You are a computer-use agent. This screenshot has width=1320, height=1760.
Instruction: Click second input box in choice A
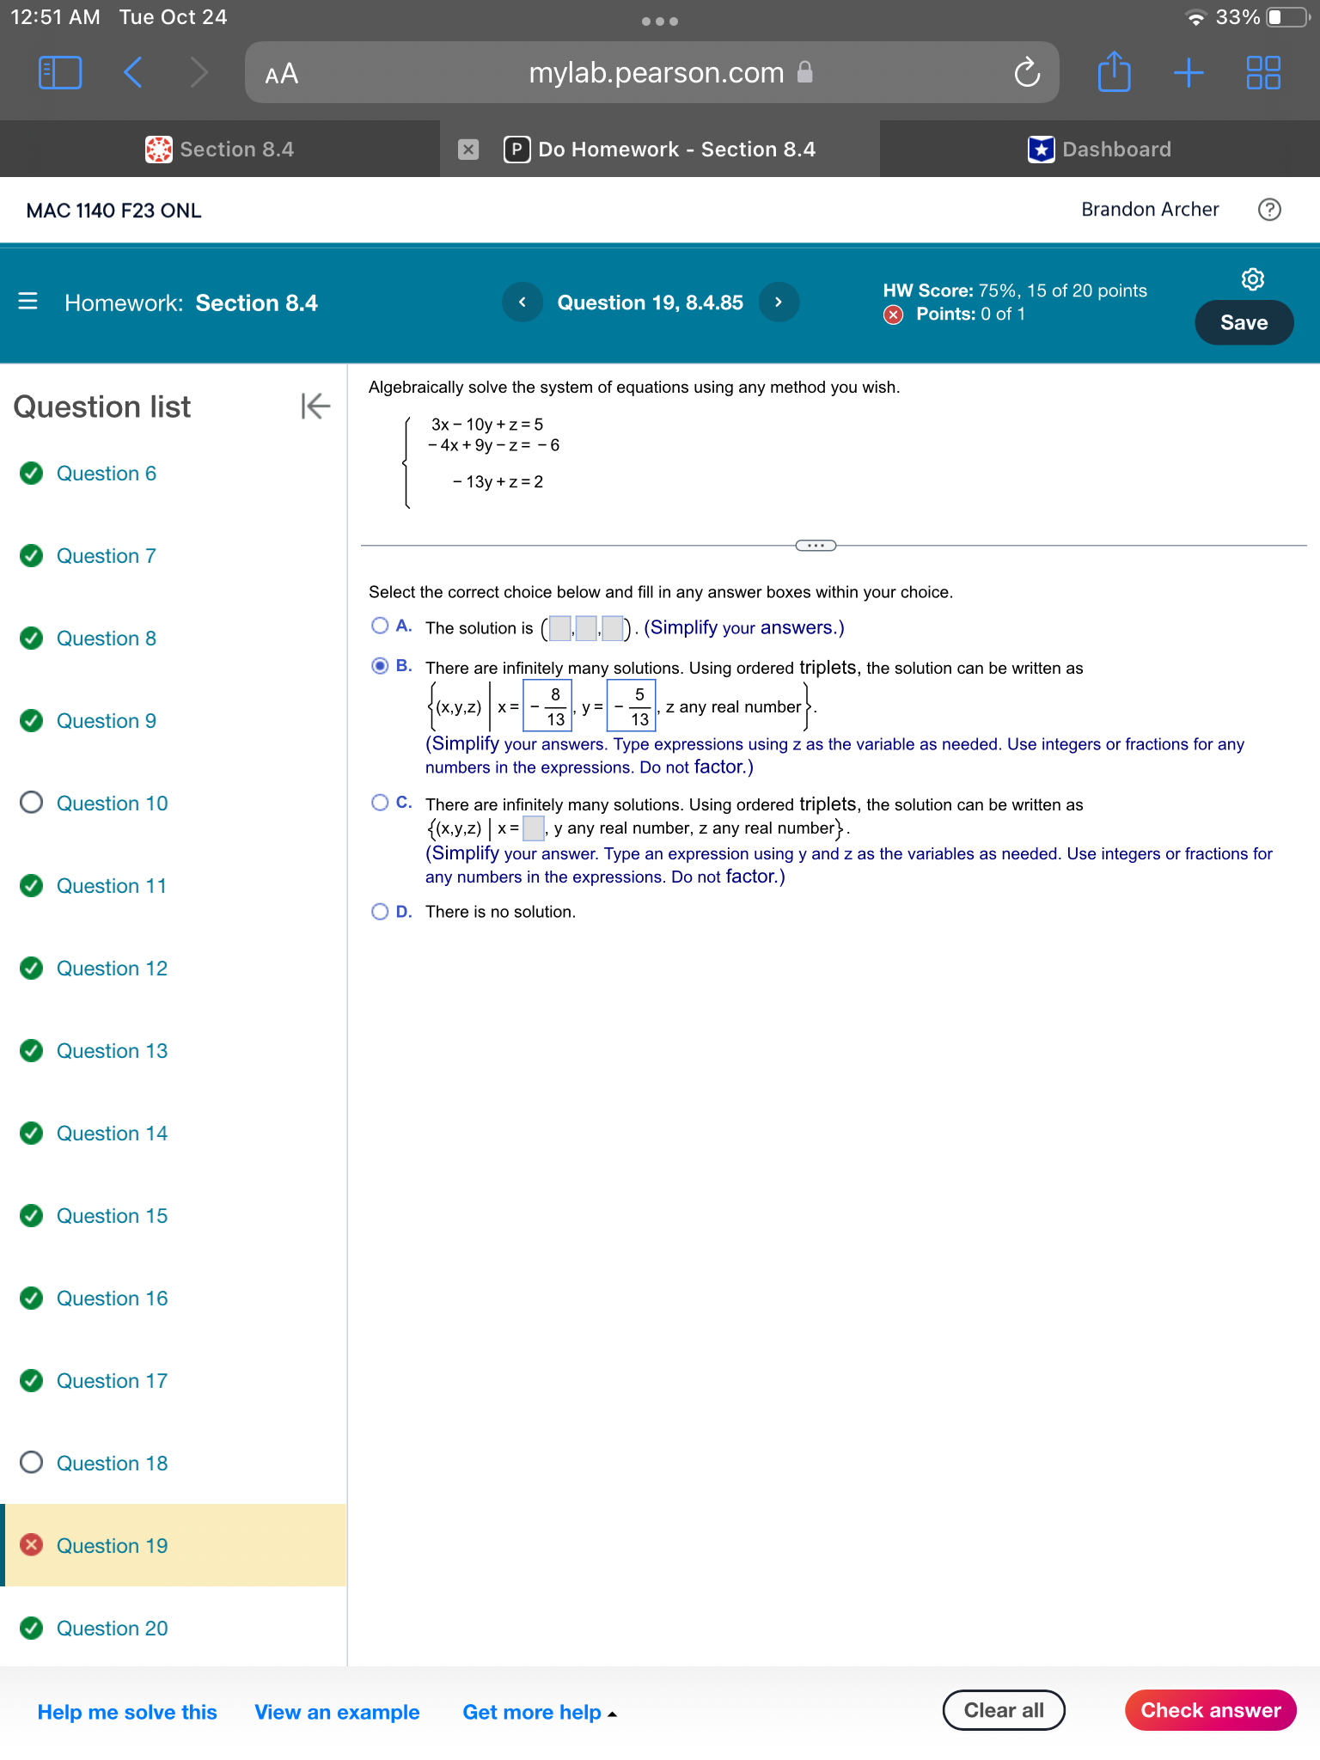(x=587, y=628)
